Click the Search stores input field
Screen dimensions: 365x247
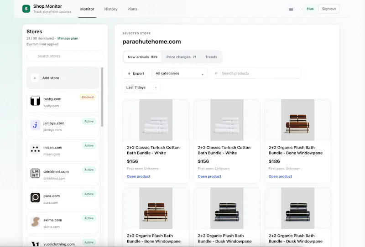(65, 56)
